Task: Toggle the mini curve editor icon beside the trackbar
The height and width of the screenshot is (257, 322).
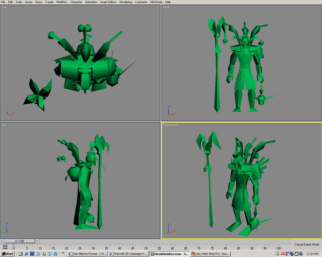Action: [x=5, y=247]
